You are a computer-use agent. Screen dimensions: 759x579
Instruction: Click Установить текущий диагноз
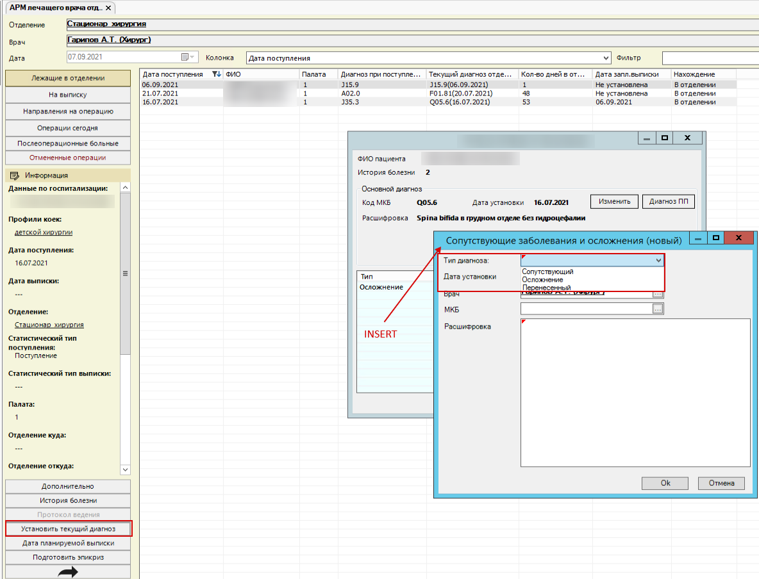[68, 528]
